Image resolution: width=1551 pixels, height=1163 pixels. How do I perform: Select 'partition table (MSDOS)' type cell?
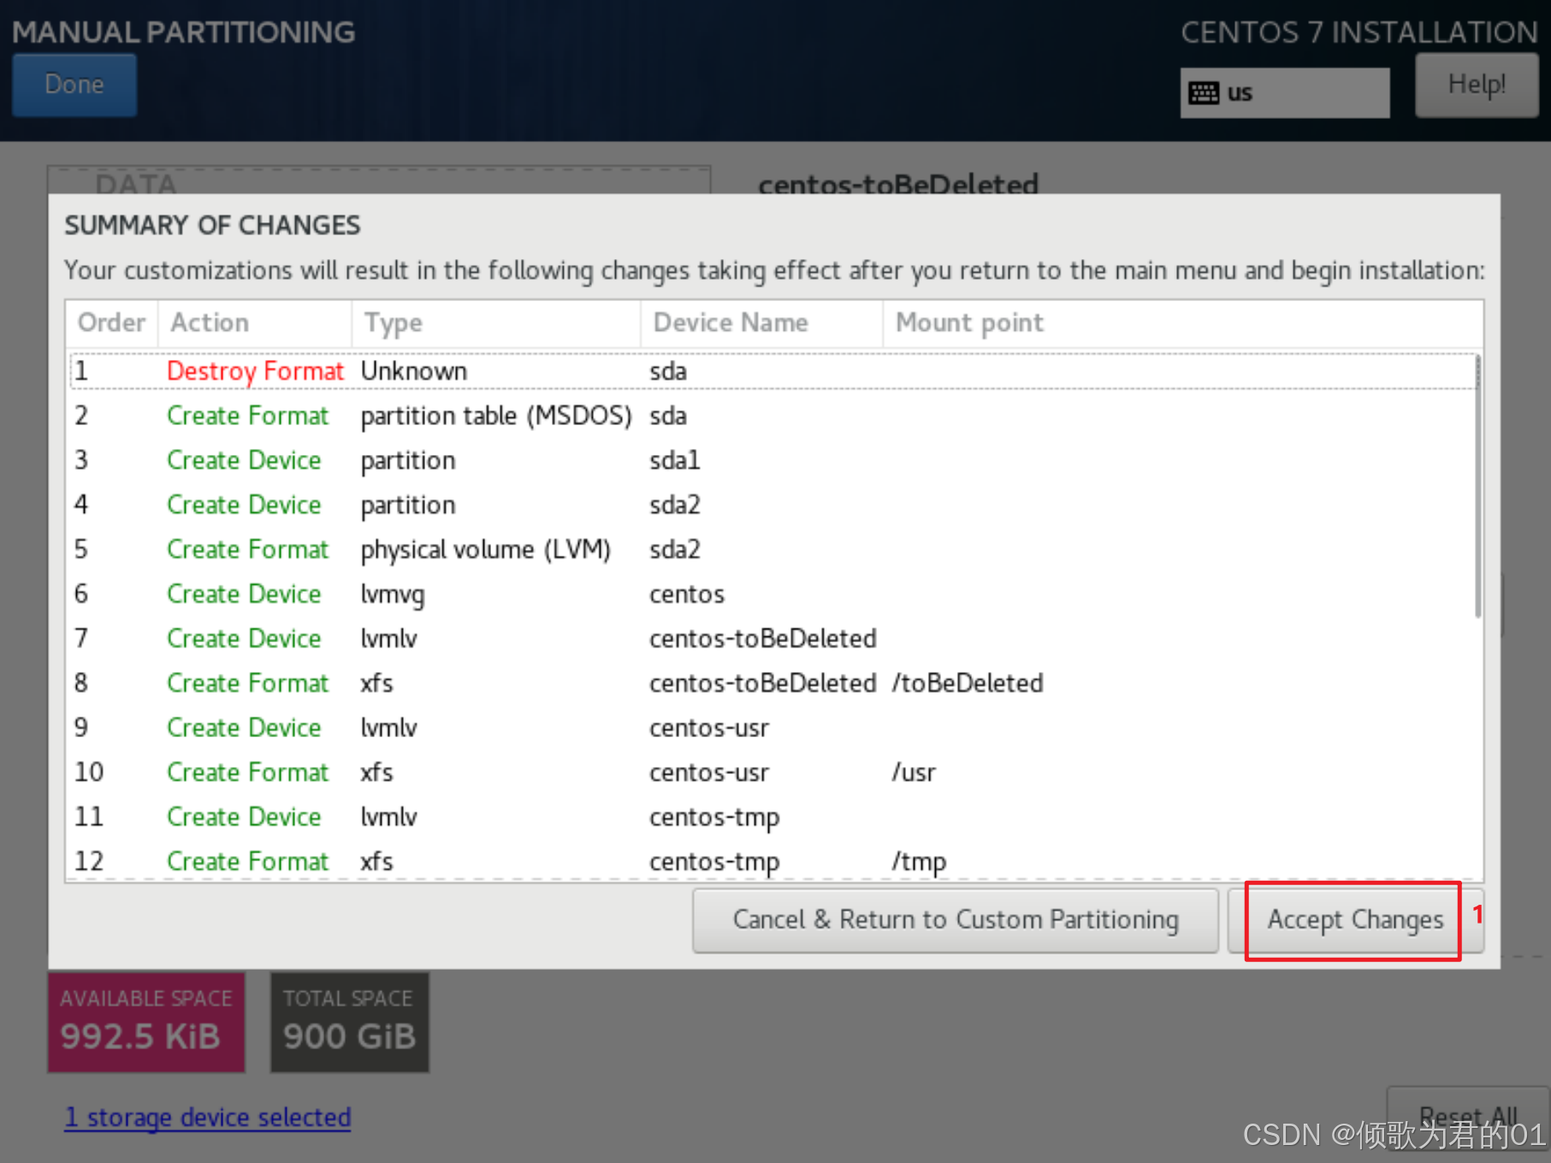pyautogui.click(x=496, y=416)
